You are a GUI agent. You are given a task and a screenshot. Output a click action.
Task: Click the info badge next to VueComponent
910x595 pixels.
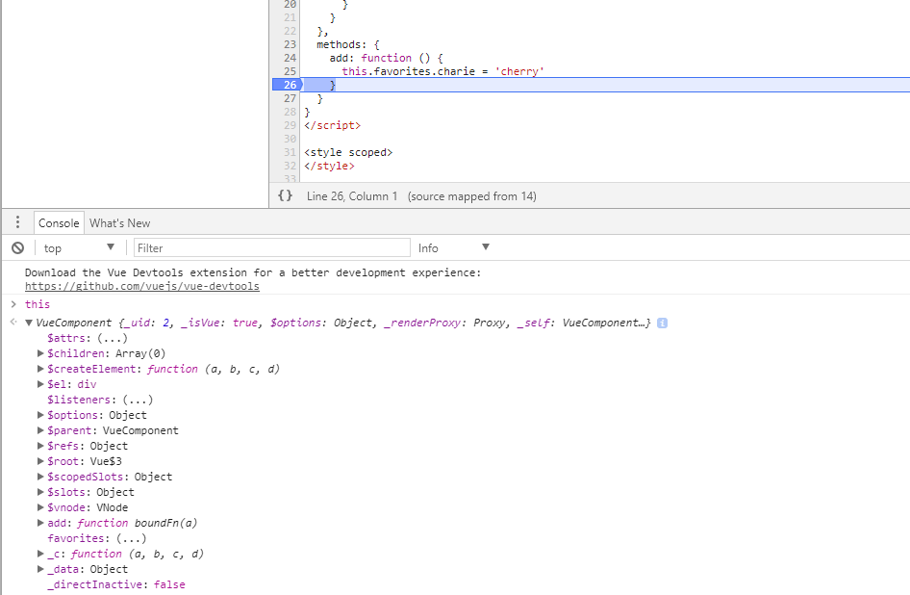coord(663,323)
